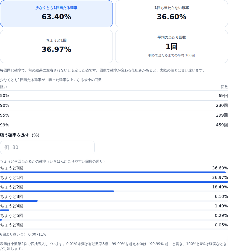Click the 69回 value in the table

tap(223, 96)
